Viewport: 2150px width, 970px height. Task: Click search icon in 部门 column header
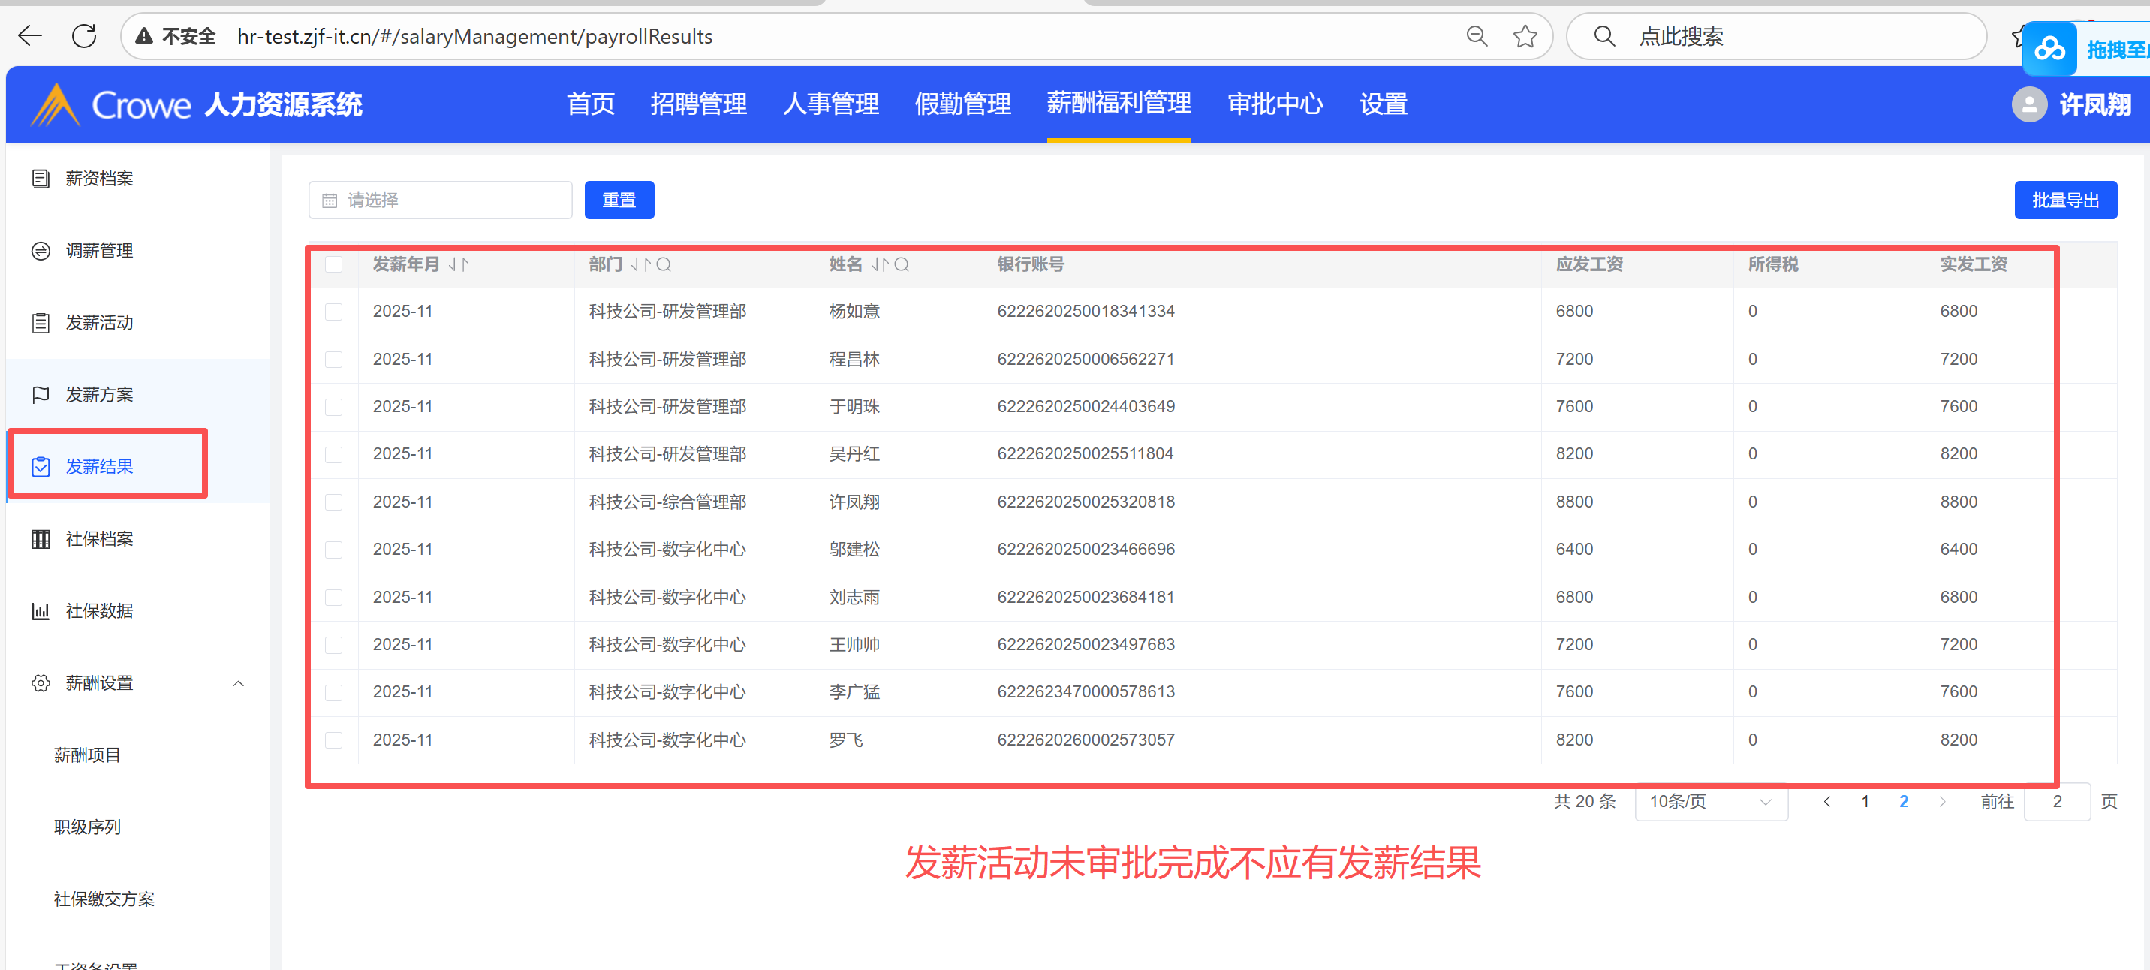pos(664,264)
